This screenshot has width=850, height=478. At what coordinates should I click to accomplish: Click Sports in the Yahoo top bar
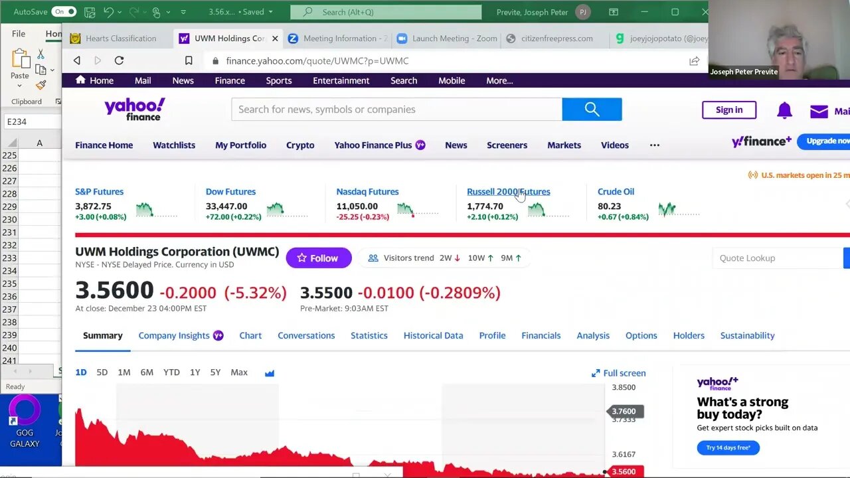279,80
